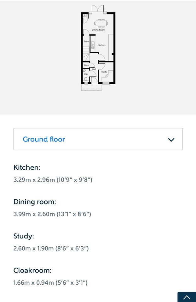Viewport: 196px width, 302px height.
Task: Click the French doors at top of plan
Action: [98, 9]
